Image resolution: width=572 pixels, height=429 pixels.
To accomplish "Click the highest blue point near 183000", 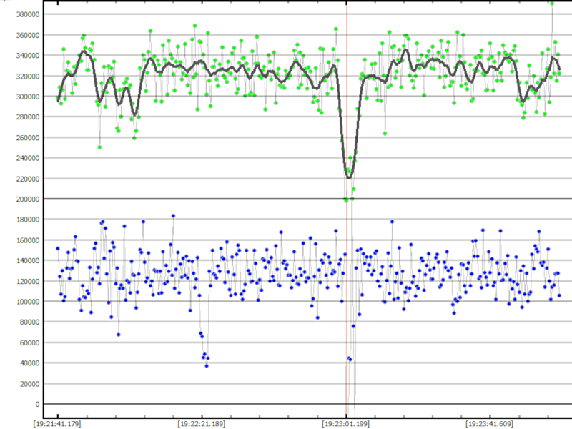I will click(173, 216).
